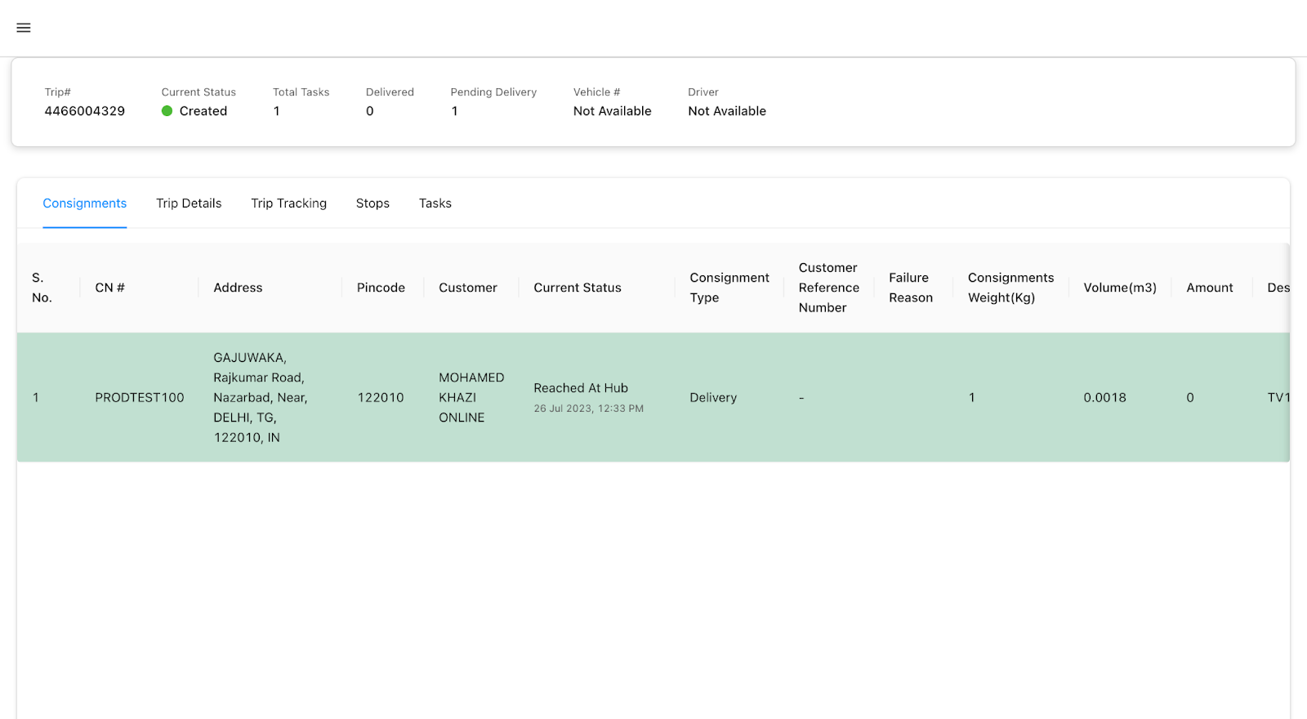
Task: Open the hamburger navigation menu
Action: pyautogui.click(x=24, y=28)
